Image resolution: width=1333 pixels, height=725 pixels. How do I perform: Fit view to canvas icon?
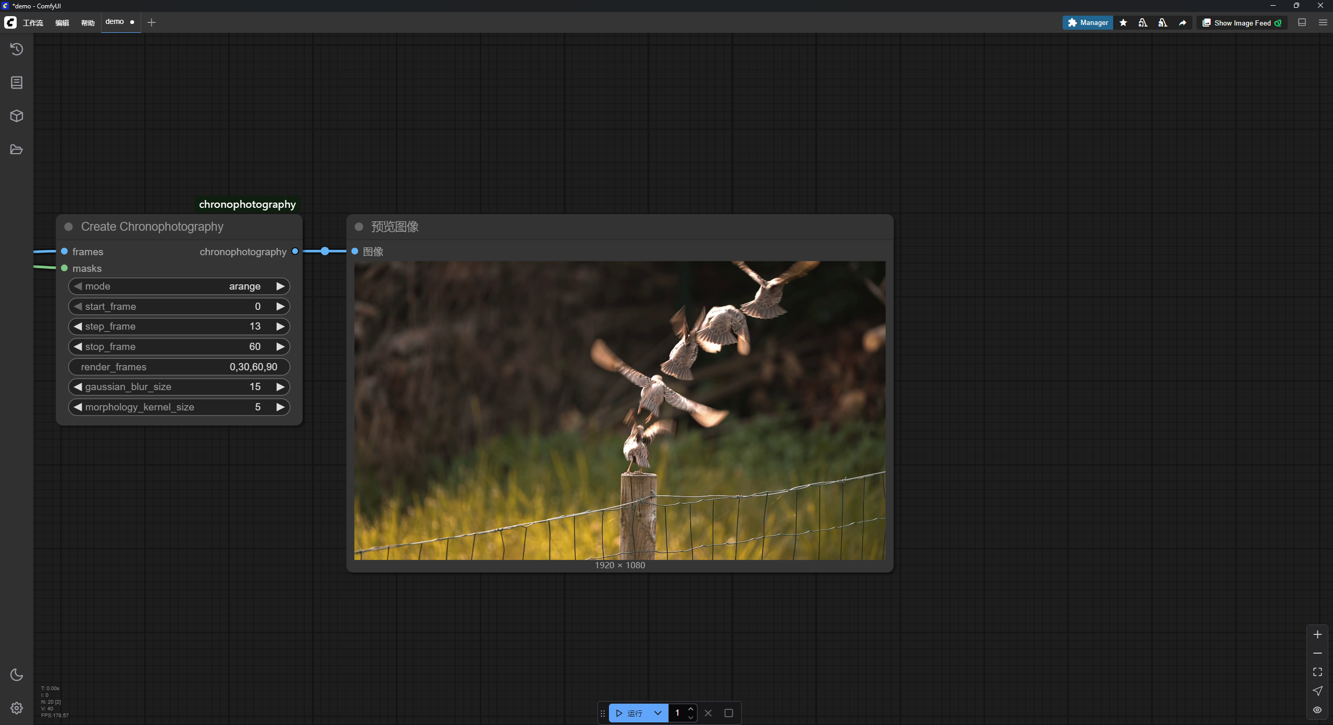coord(1317,672)
